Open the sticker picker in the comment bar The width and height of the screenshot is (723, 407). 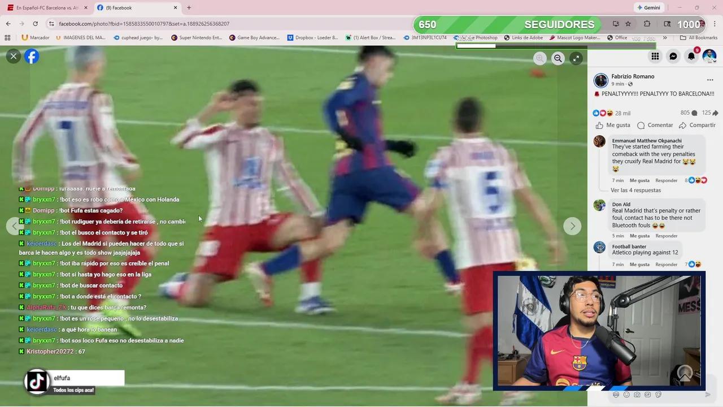658,394
